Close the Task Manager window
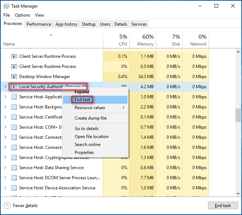The width and height of the screenshot is (242, 215). (233, 6)
